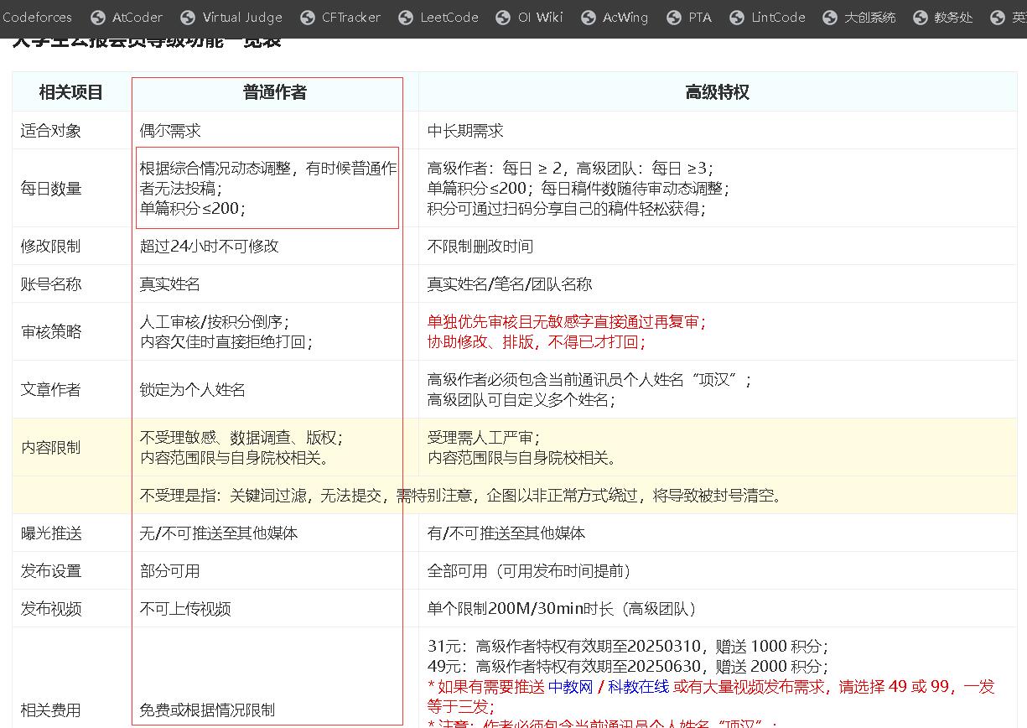Viewport: 1027px width, 728px height.
Task: Click the 不可上传视频 cell
Action: tap(185, 609)
